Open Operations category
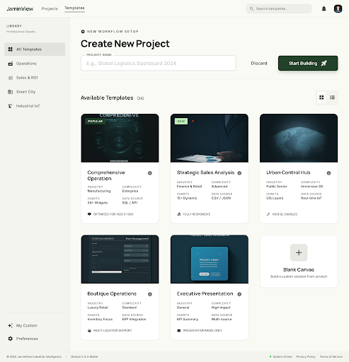Screen dimensions: 349x362 click(x=35, y=64)
